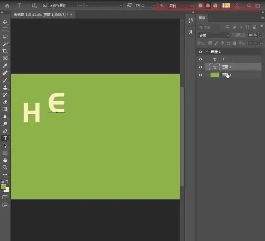Select the Eyedropper tool
Screen dimensions: 265x241
click(5, 66)
